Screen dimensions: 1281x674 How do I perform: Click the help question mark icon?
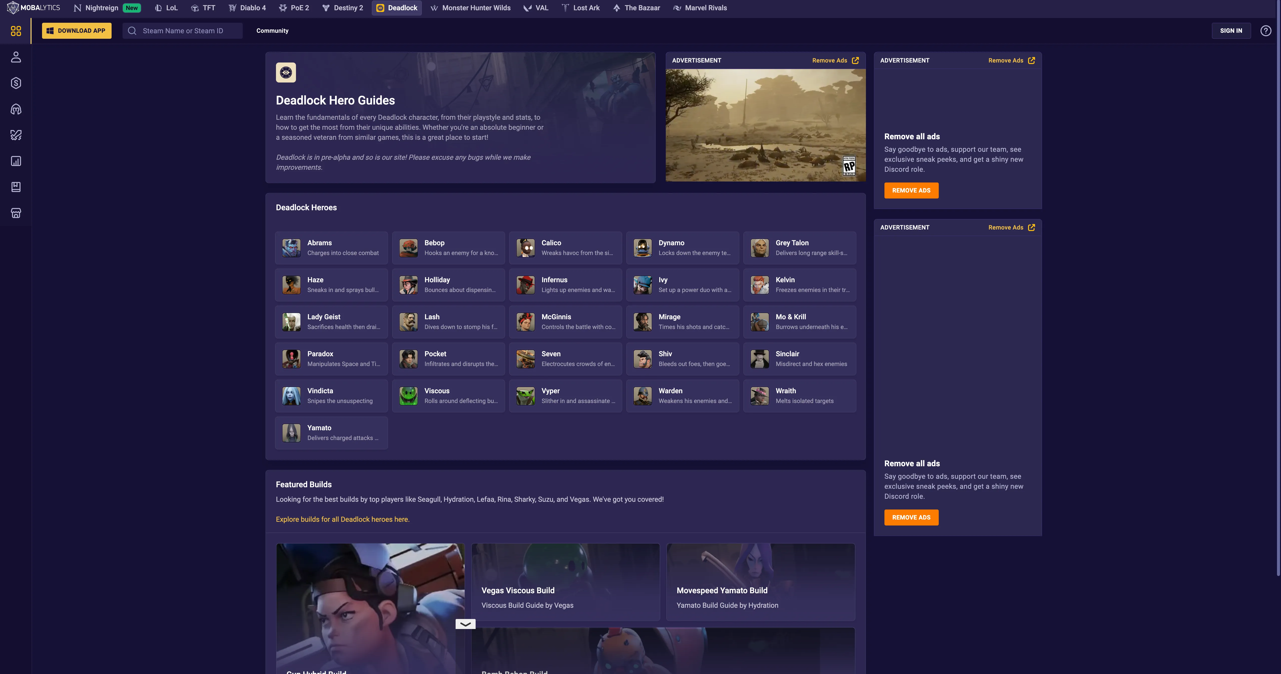pos(1265,31)
